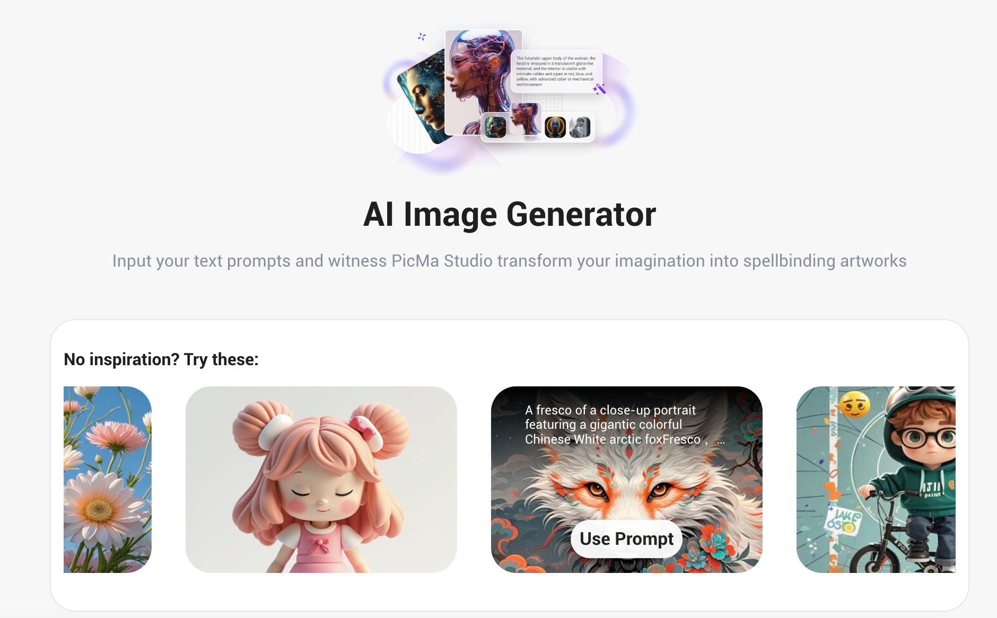
Task: Pick the grey statue mini thumbnail
Action: [x=580, y=127]
